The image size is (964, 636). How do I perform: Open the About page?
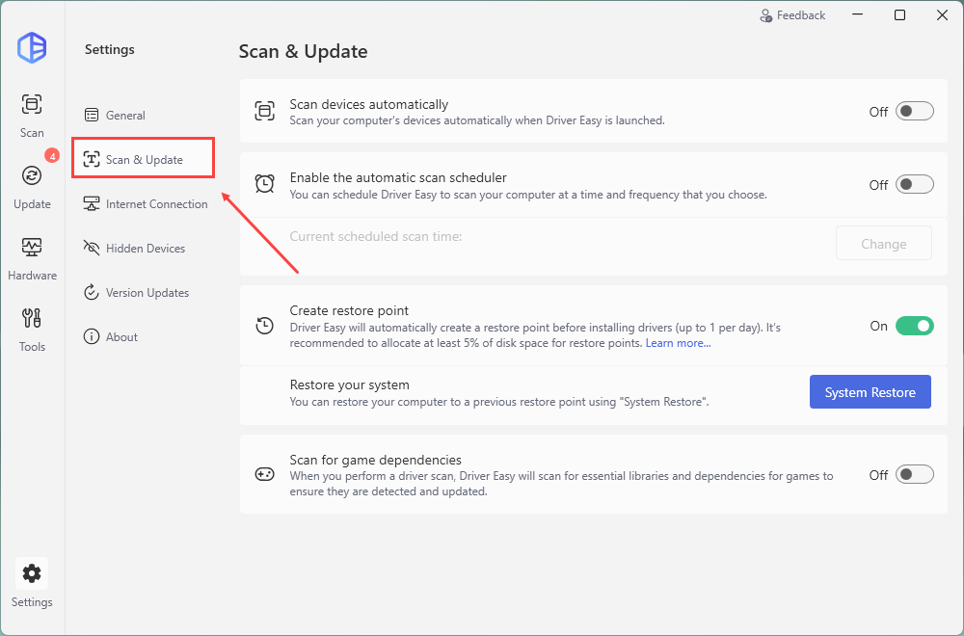121,337
